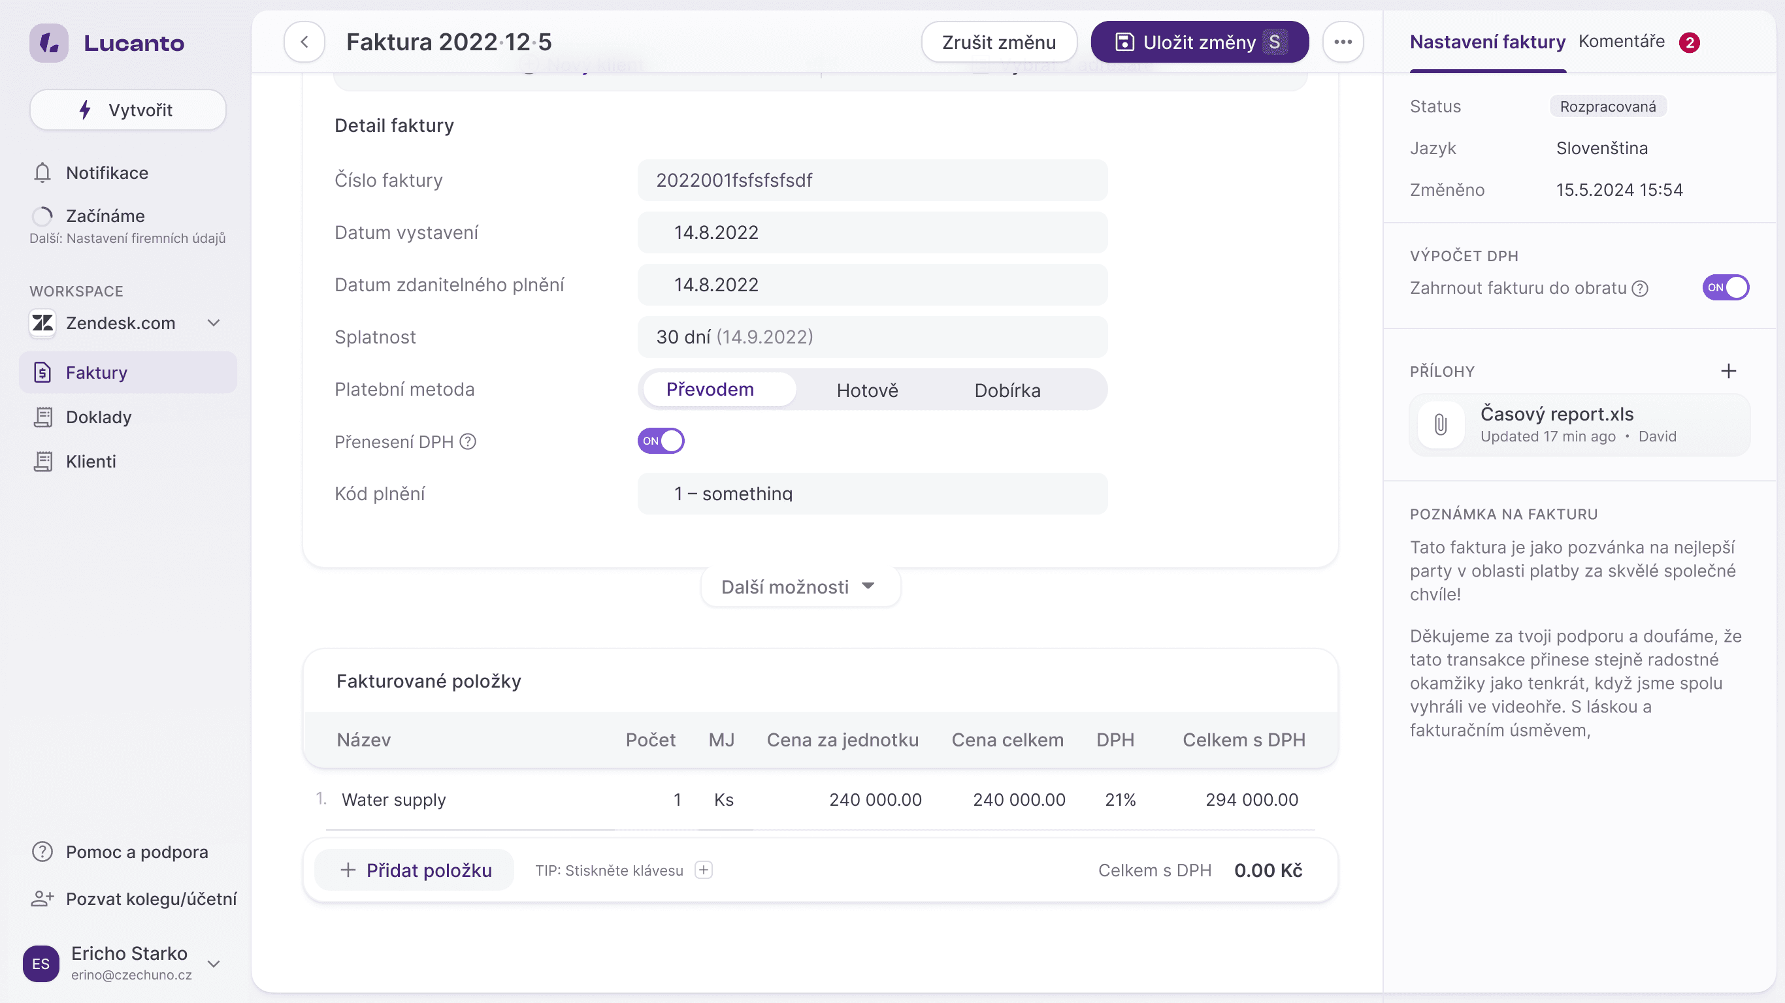The image size is (1785, 1003).
Task: Expand Ericho Starko account menu
Action: [x=214, y=964]
